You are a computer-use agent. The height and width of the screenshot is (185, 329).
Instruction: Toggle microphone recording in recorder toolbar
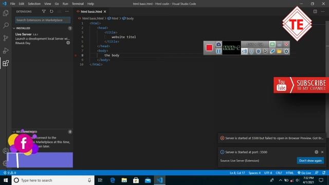(251, 51)
